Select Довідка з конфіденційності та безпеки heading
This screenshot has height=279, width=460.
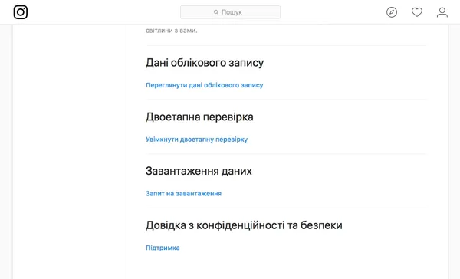coord(244,225)
